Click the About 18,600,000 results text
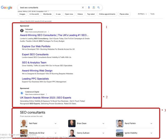 pos(36,21)
